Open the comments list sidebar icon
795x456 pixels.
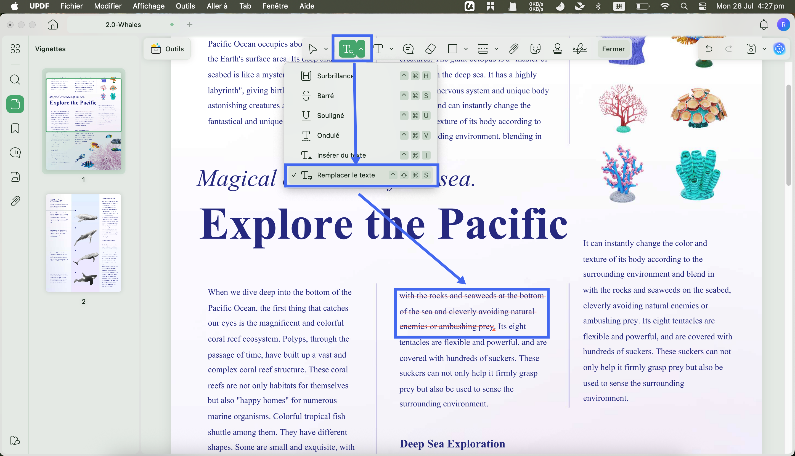click(15, 153)
